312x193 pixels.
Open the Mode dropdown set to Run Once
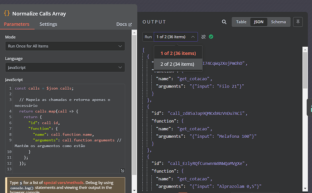click(65, 46)
